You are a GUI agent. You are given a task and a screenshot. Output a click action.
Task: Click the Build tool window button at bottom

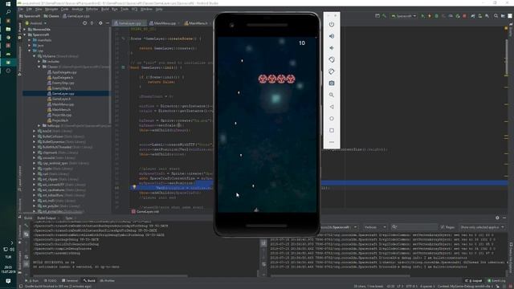[89, 281]
